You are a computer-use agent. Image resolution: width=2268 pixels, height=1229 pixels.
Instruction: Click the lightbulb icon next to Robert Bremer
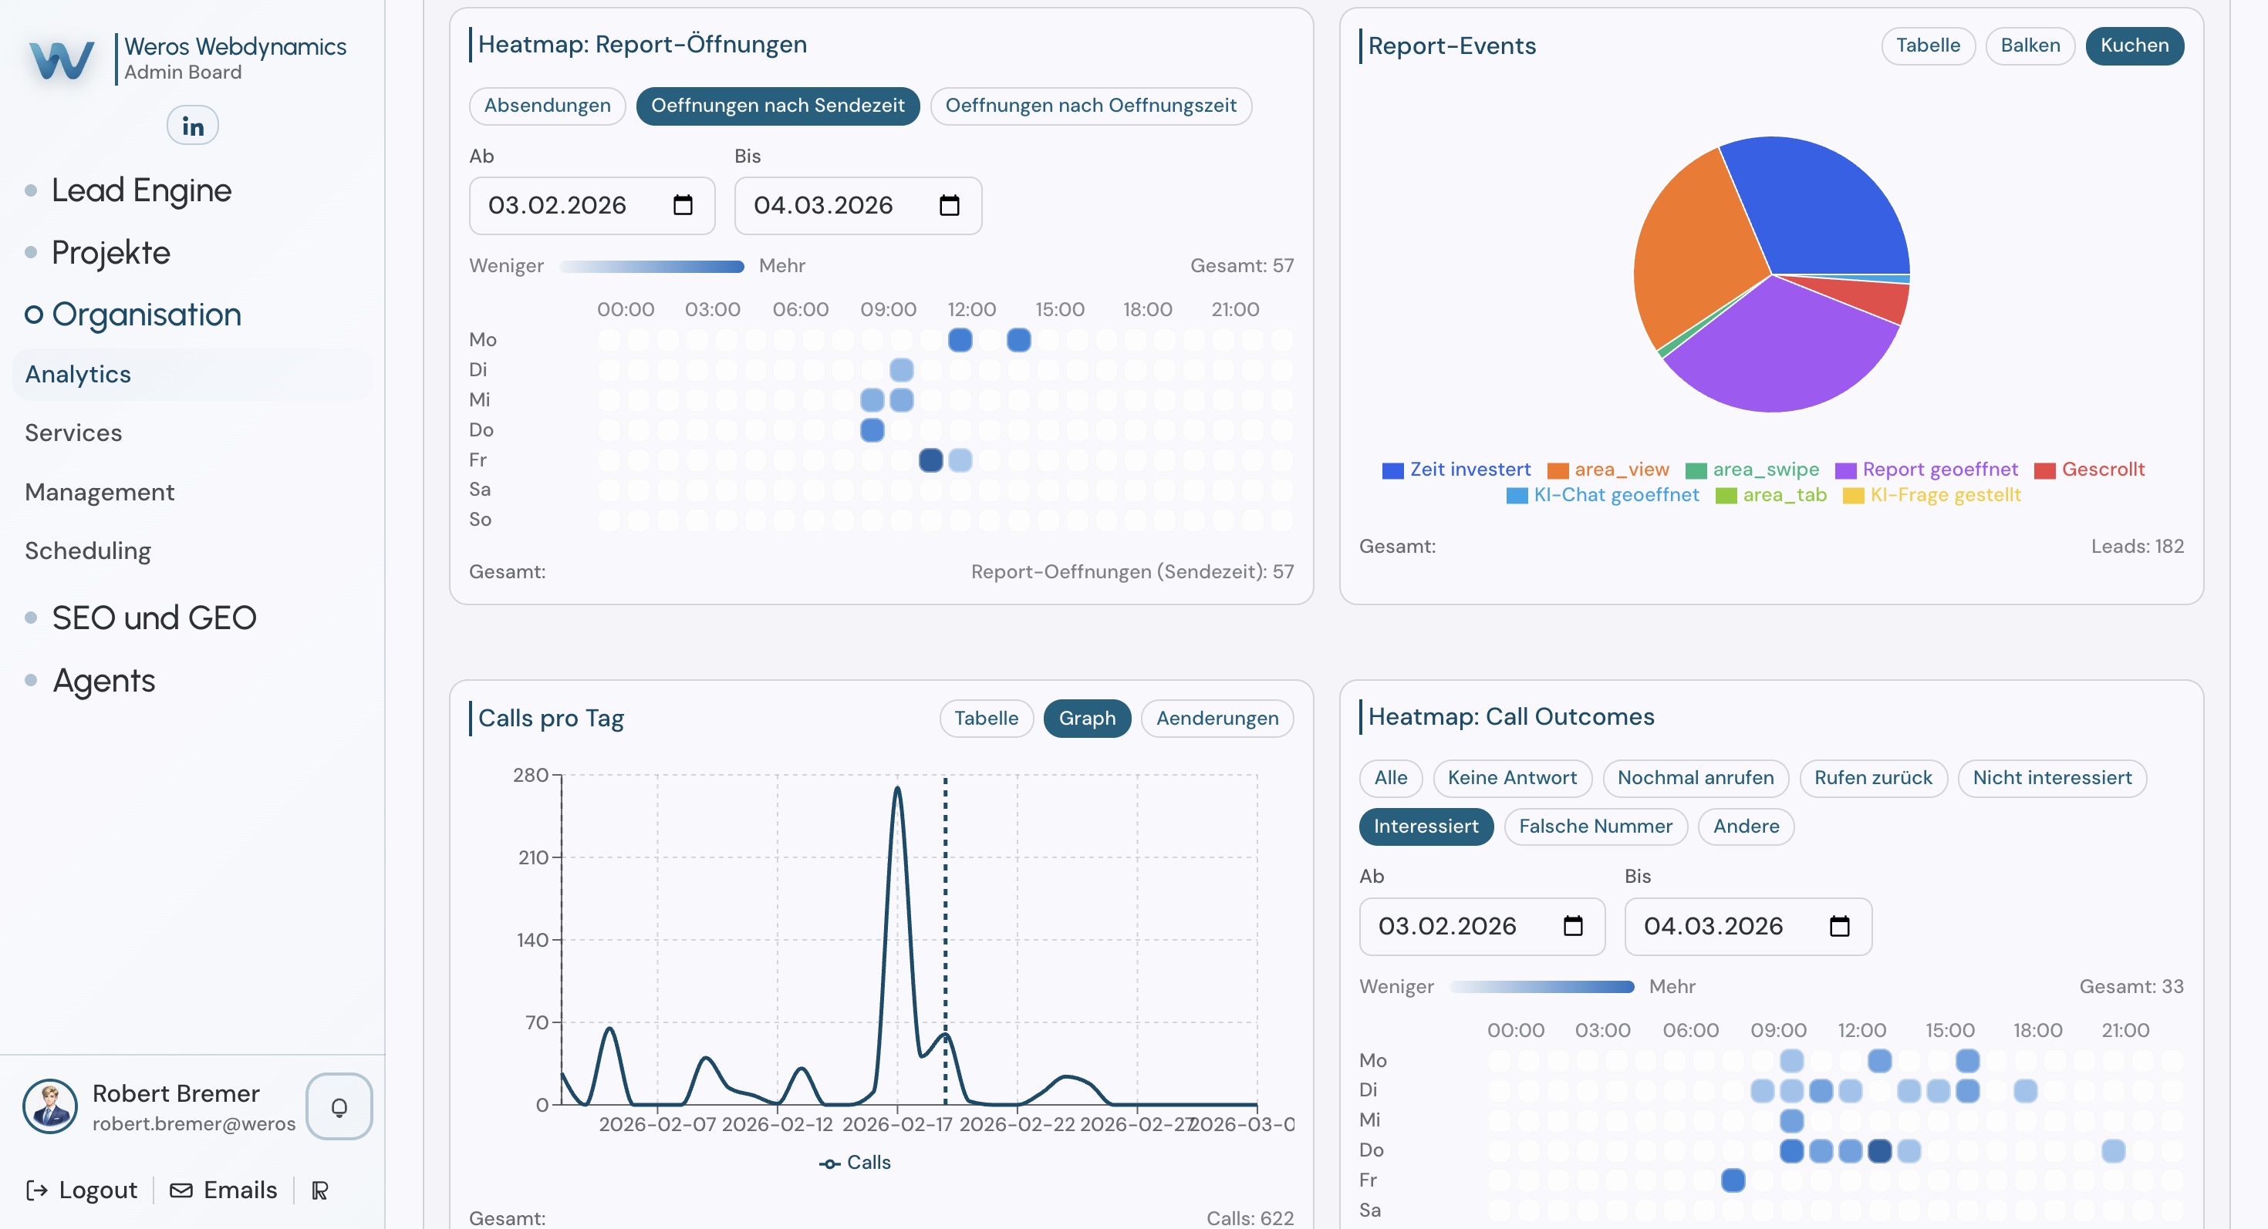[339, 1106]
